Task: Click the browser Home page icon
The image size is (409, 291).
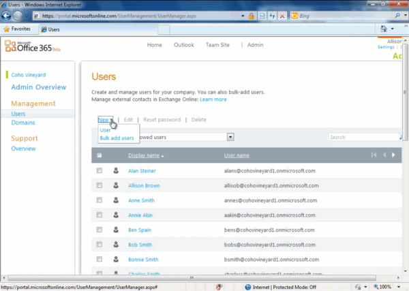Action: 383,29
